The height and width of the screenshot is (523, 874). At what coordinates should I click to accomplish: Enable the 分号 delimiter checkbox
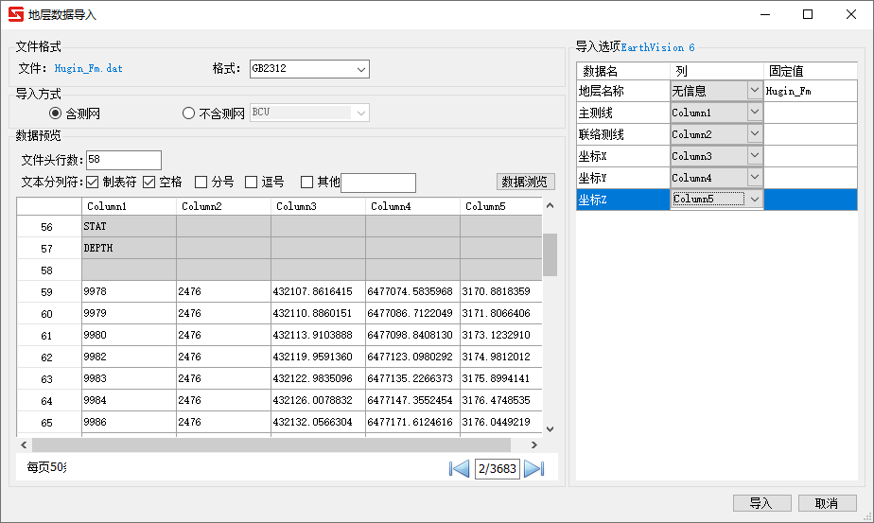(x=201, y=182)
